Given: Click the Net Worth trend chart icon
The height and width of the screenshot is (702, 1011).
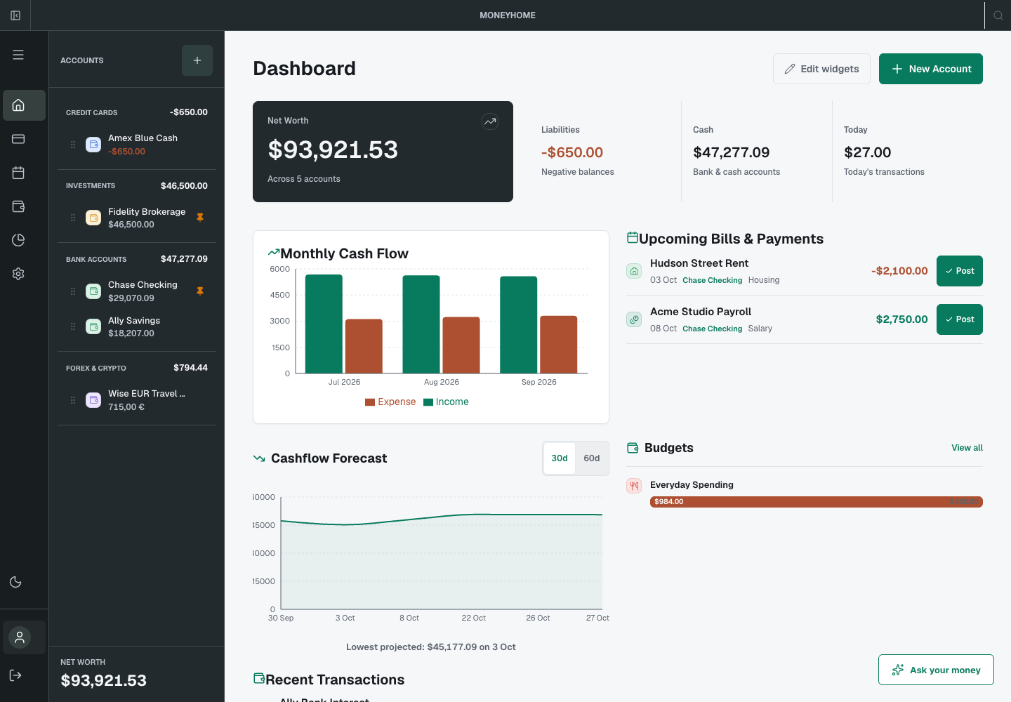Looking at the screenshot, I should pos(490,121).
